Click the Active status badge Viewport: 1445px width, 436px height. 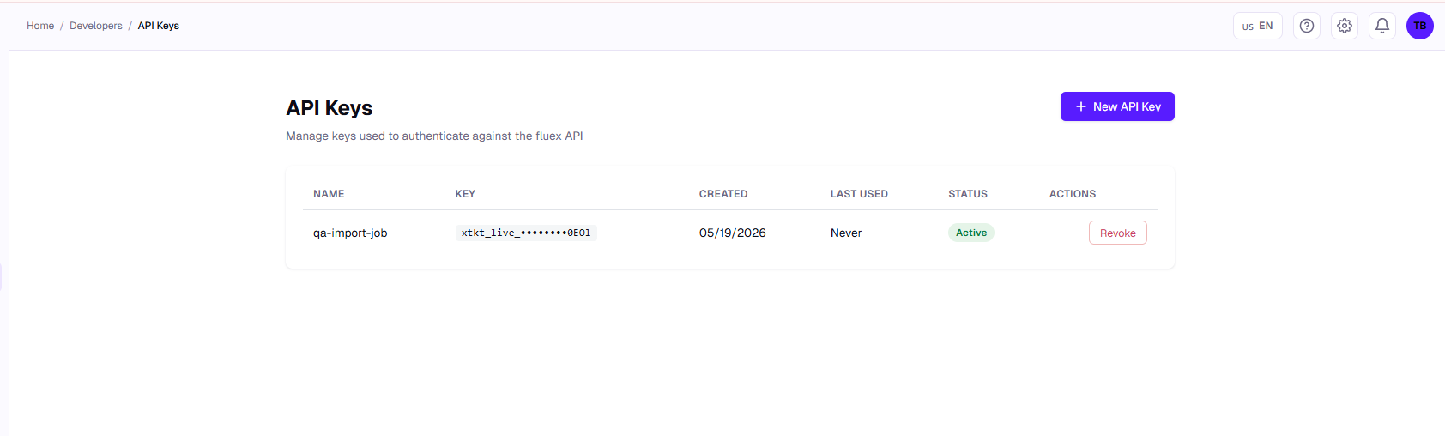point(971,233)
